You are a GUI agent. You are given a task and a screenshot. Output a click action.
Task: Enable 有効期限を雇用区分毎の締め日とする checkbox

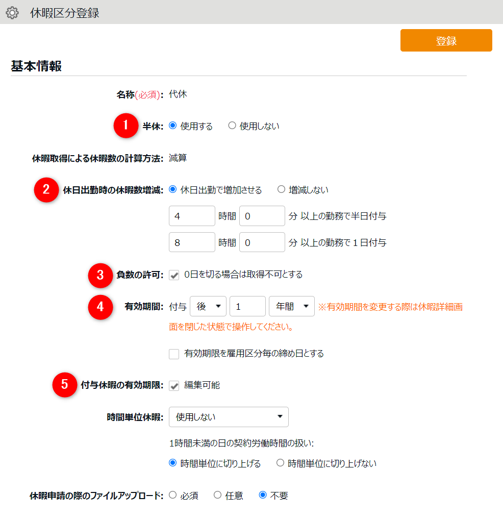[x=174, y=354]
